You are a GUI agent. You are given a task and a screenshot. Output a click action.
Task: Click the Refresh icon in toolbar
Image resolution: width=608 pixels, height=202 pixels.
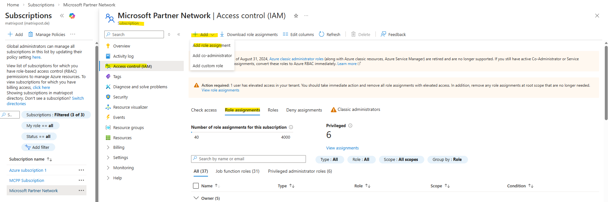tap(322, 34)
